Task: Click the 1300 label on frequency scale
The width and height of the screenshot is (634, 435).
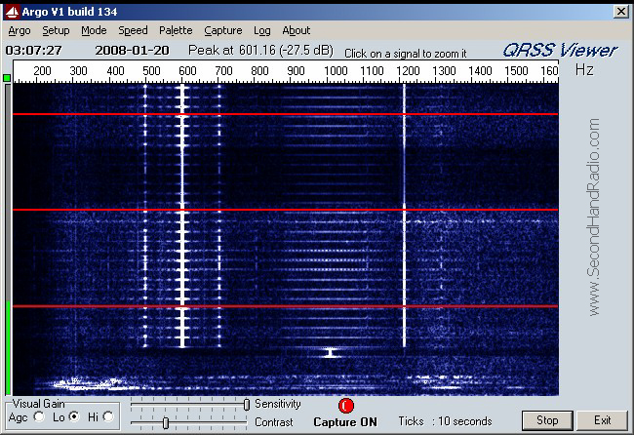Action: (444, 71)
